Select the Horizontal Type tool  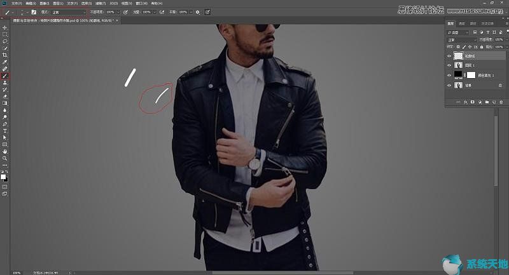point(4,131)
